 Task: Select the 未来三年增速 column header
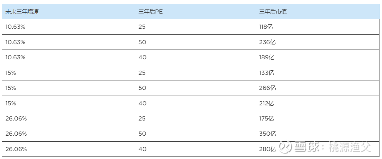(x=22, y=12)
